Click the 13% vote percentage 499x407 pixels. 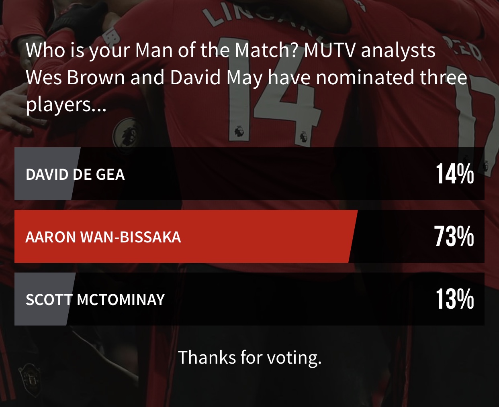(454, 299)
